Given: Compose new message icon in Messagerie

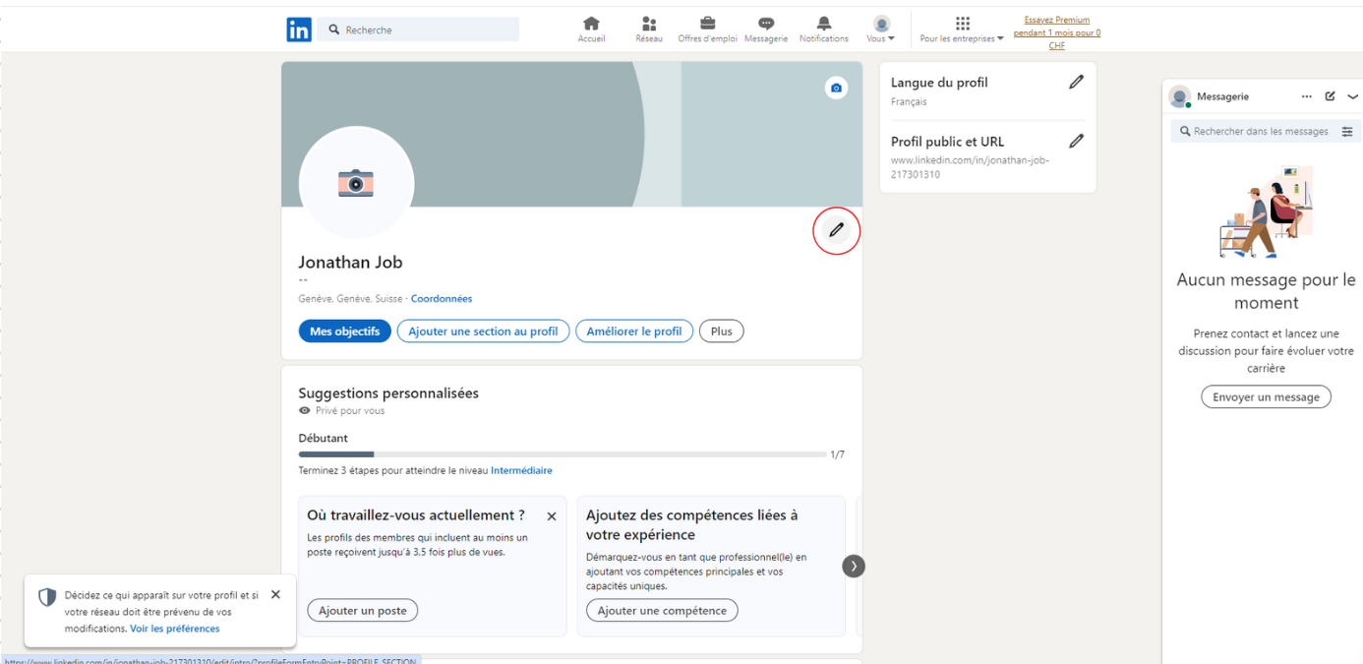Looking at the screenshot, I should (1330, 96).
